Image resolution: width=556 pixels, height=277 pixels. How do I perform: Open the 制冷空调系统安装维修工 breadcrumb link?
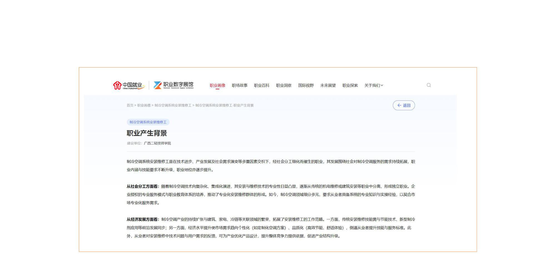coord(173,105)
